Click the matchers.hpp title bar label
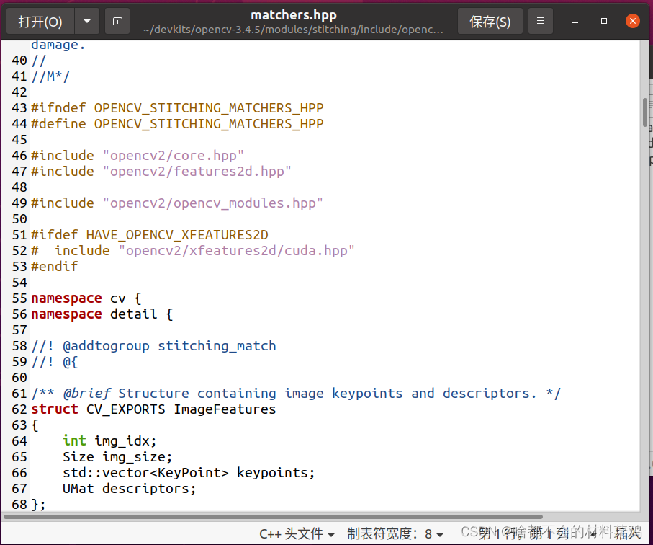The height and width of the screenshot is (545, 653). 293,14
